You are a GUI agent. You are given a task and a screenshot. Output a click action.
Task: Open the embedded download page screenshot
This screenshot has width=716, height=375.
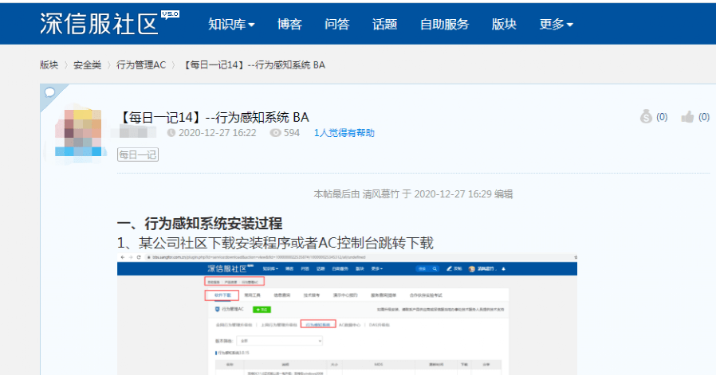click(x=347, y=314)
